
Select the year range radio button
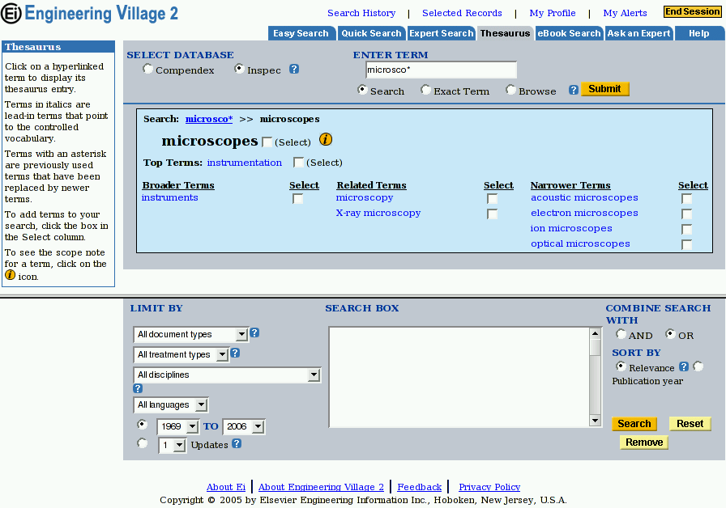click(142, 425)
